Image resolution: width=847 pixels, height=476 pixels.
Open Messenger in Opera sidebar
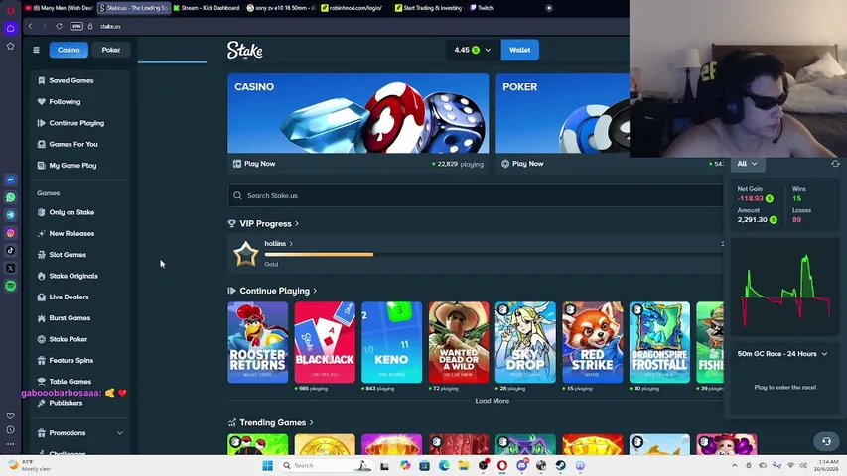[x=10, y=179]
